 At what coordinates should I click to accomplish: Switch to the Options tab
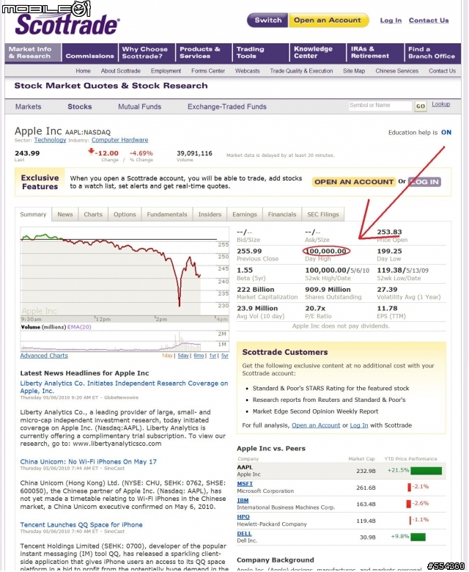click(x=125, y=214)
